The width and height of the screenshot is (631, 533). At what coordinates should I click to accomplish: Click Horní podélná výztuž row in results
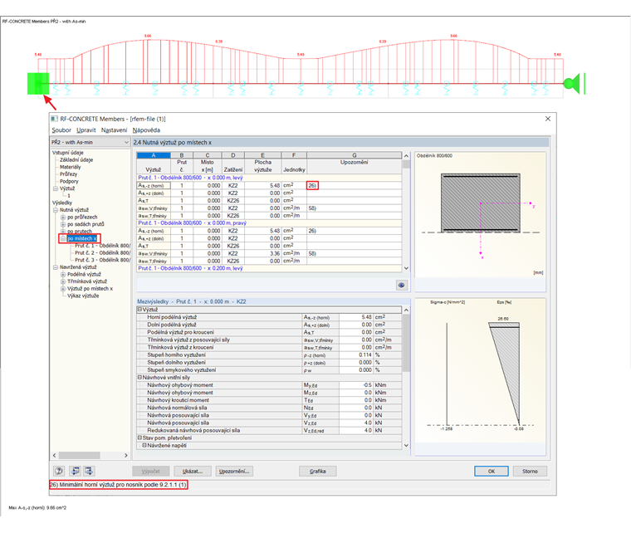coord(269,317)
